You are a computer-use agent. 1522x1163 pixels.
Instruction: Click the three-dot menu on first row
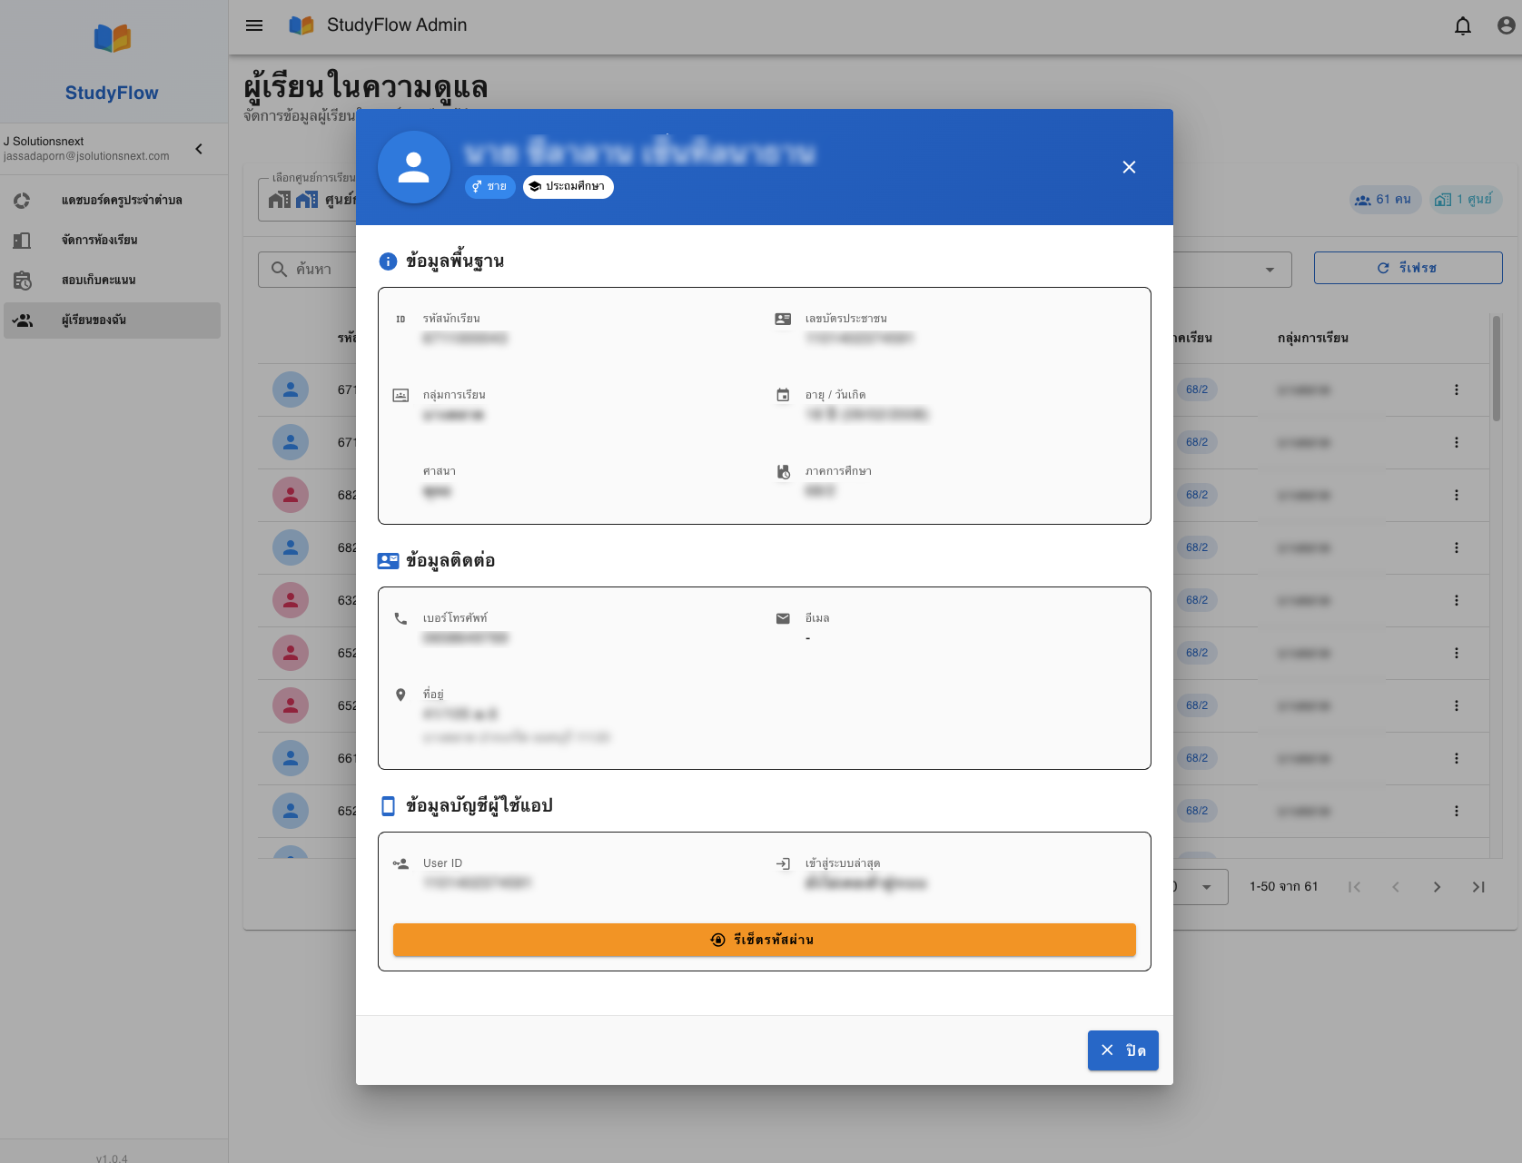click(x=1456, y=389)
